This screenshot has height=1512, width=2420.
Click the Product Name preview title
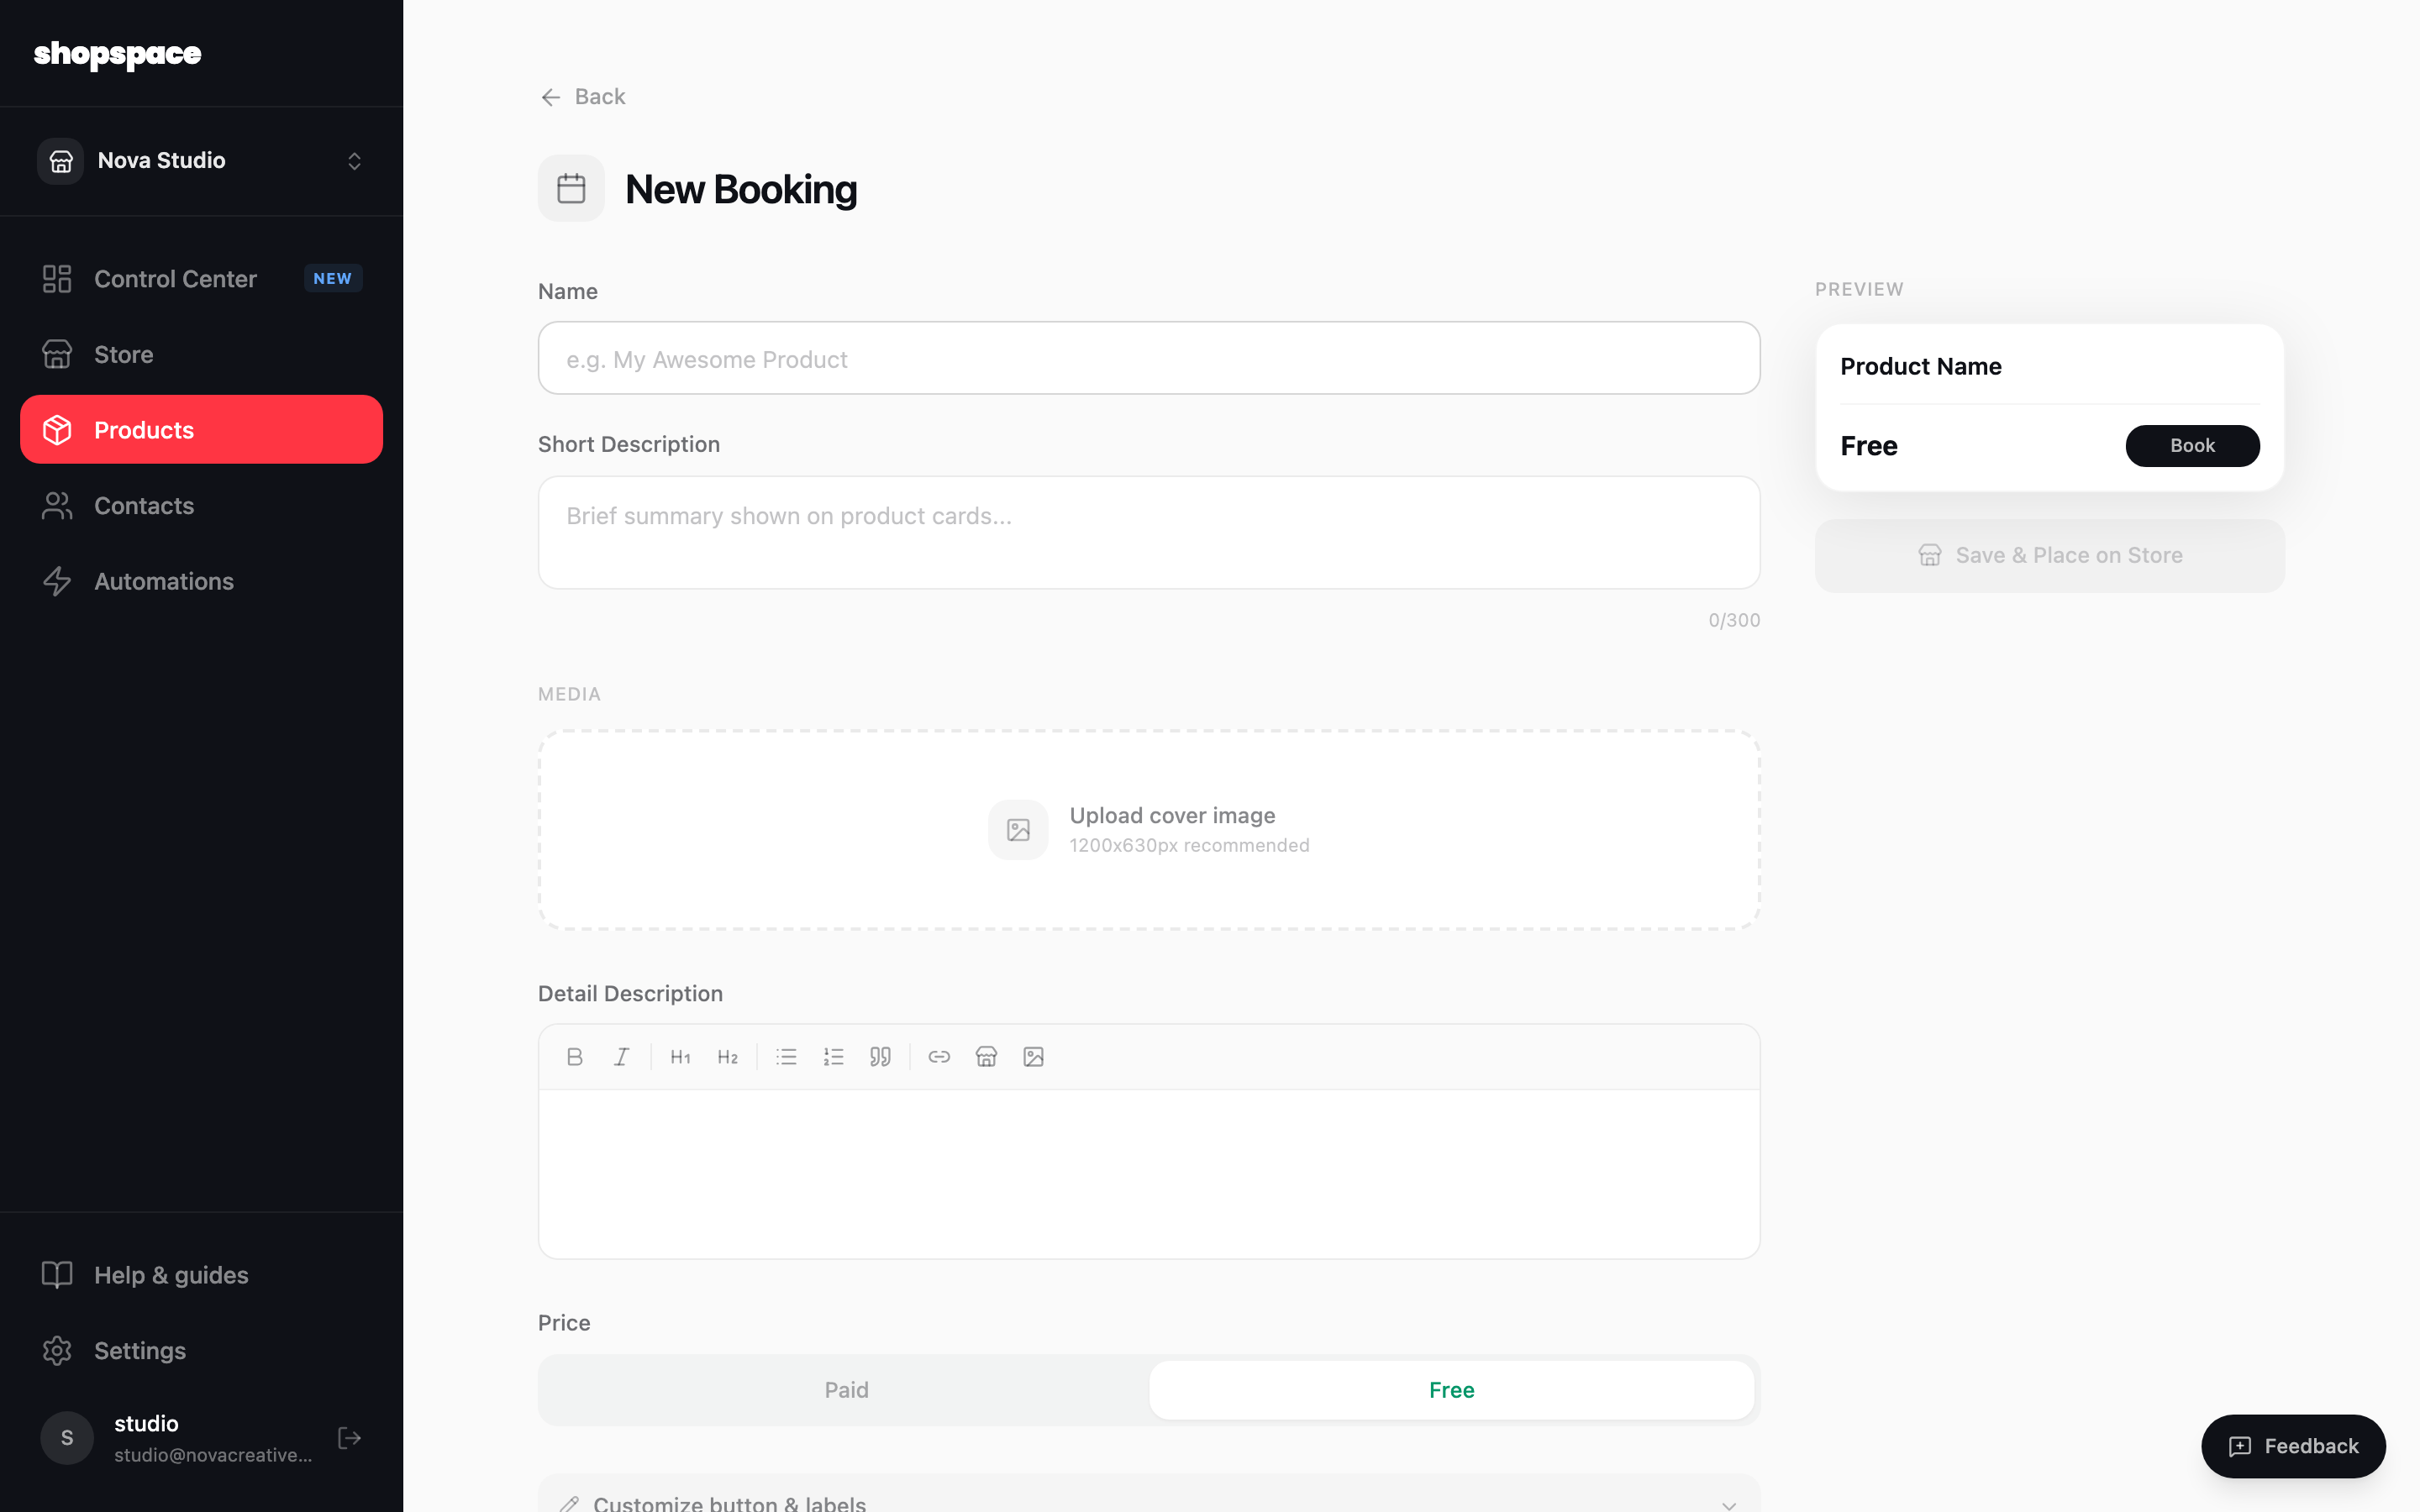pos(1921,366)
